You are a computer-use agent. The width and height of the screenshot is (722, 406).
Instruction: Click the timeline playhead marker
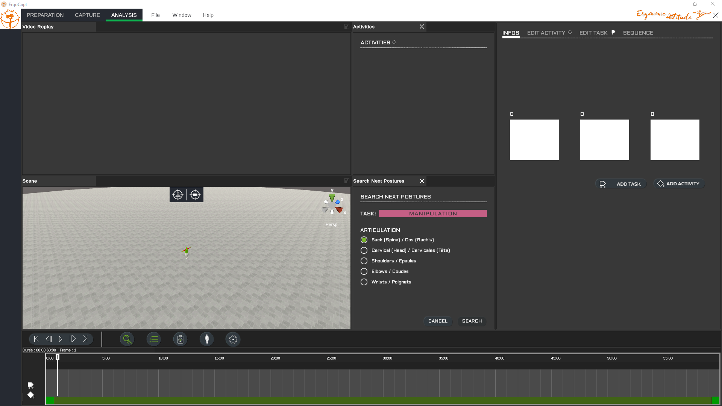58,357
